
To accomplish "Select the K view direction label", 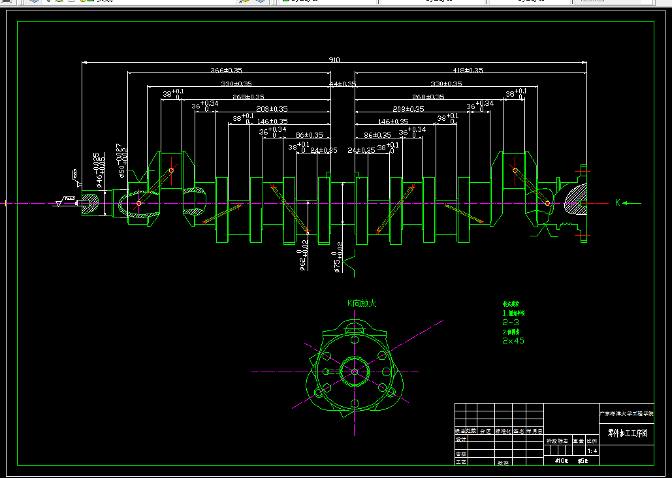I will coord(618,203).
